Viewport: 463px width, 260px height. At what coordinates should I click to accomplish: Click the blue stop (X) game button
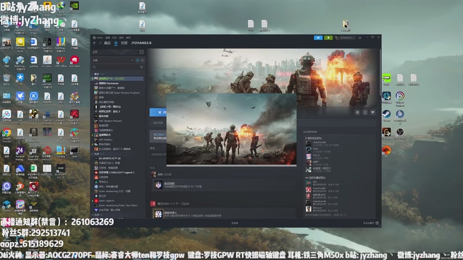click(158, 112)
